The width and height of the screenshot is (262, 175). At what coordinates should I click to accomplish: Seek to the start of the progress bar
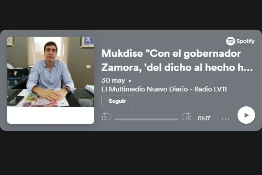click(115, 119)
